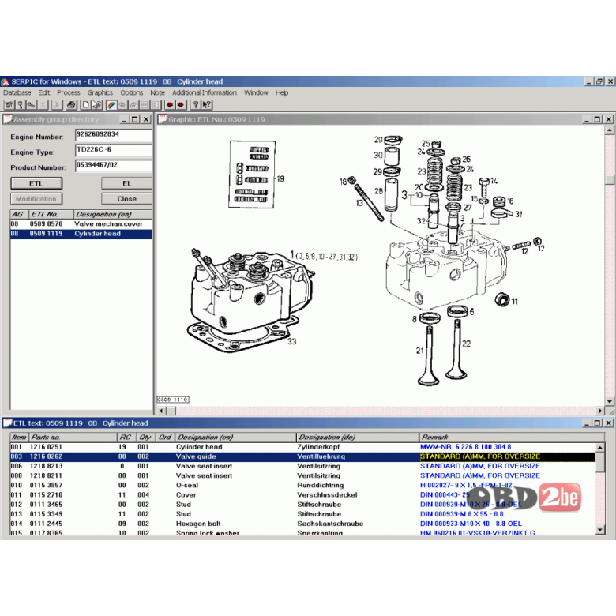Click the parts list scroll down arrow
Image resolution: width=616 pixels, height=616 pixels.
click(600, 530)
